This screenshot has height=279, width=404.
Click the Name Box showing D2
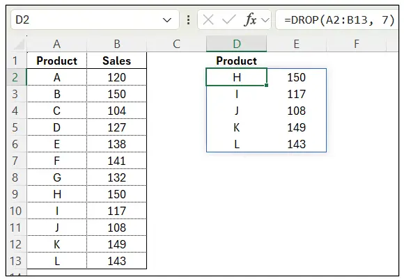point(95,19)
